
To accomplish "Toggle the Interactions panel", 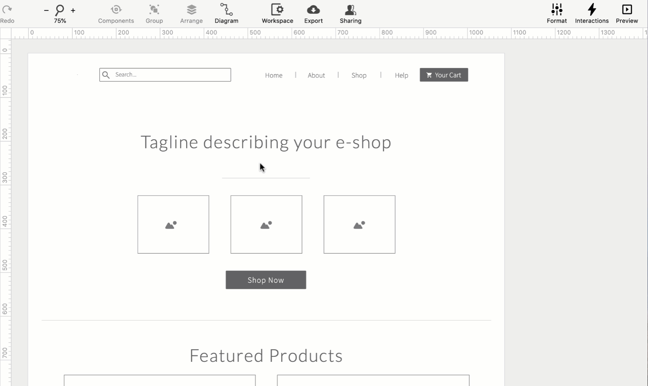I will [591, 13].
